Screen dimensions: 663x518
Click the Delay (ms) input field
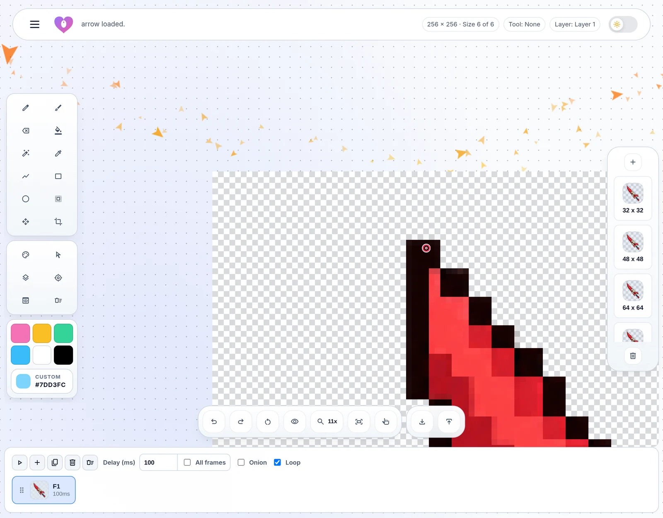pos(158,462)
